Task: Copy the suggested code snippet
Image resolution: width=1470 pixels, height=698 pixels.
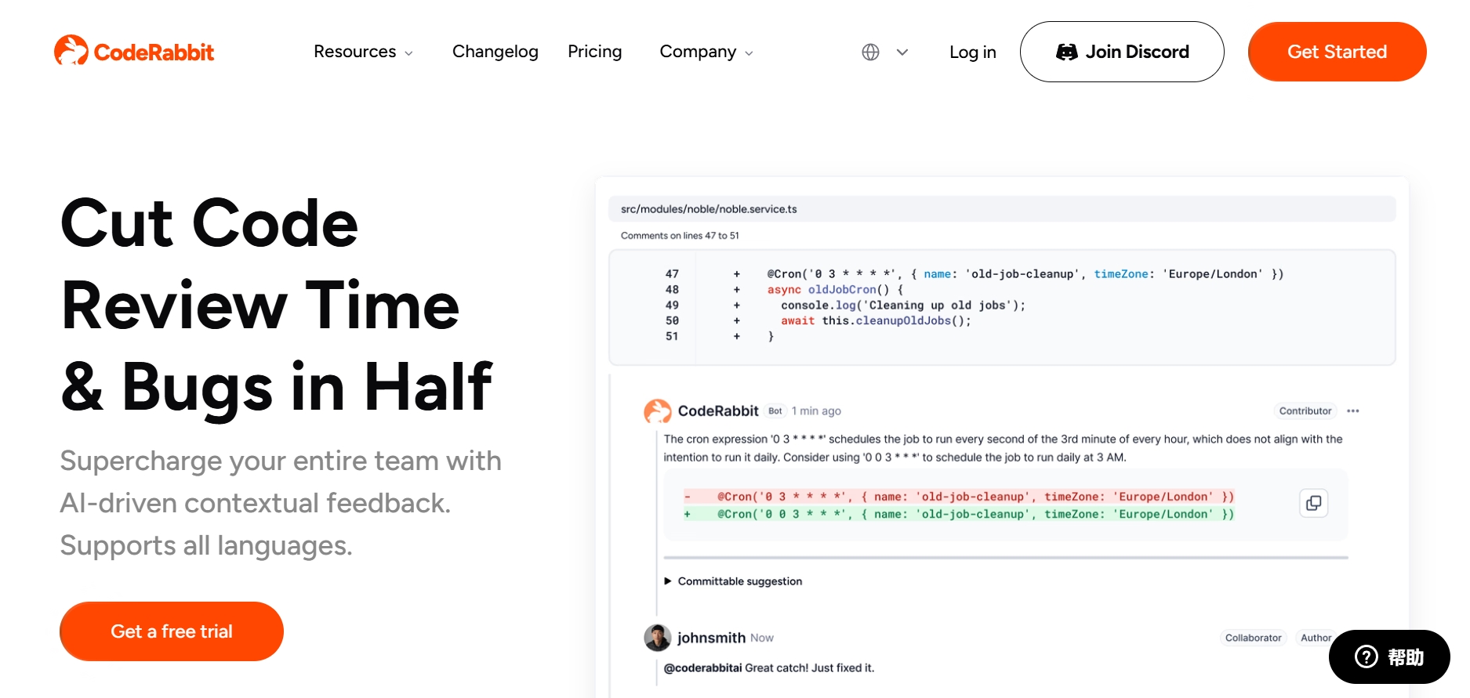Action: 1313,503
